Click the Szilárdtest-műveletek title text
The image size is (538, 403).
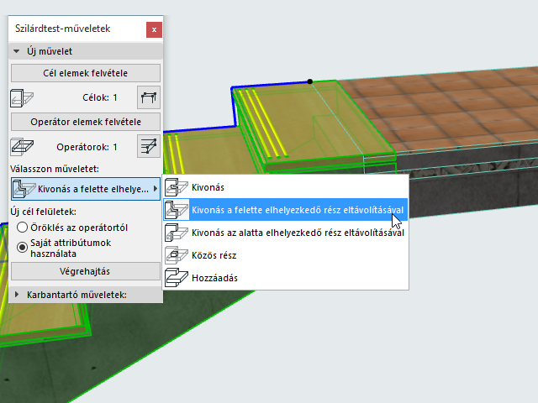62,29
